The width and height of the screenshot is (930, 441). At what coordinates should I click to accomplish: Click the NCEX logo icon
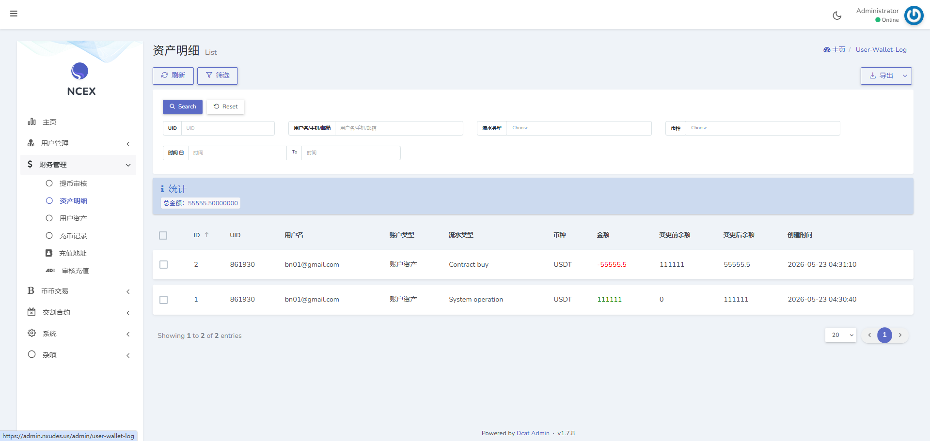click(80, 71)
